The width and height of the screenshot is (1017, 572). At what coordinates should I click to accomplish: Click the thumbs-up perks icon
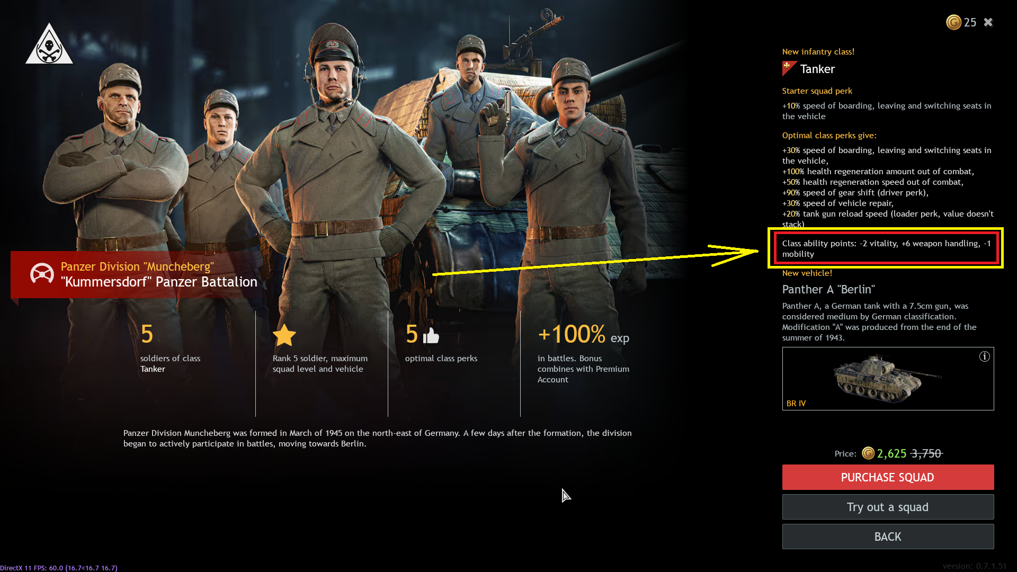pos(431,335)
